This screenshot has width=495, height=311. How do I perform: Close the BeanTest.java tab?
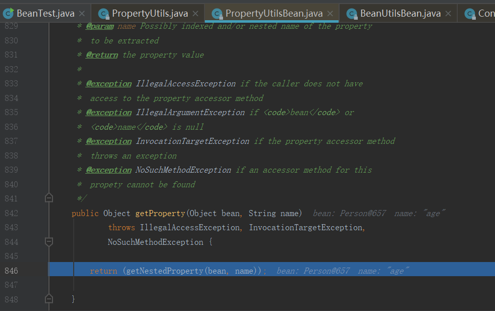(x=82, y=14)
